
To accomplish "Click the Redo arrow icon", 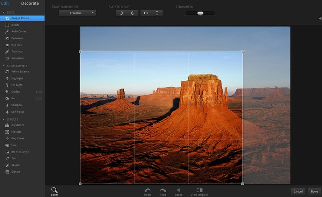I will point(163,190).
